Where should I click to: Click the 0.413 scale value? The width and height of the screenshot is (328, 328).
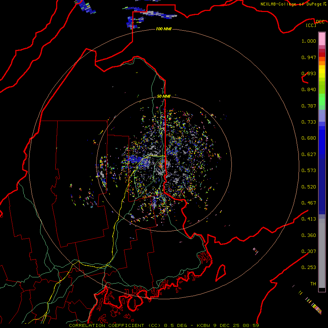click(309, 219)
